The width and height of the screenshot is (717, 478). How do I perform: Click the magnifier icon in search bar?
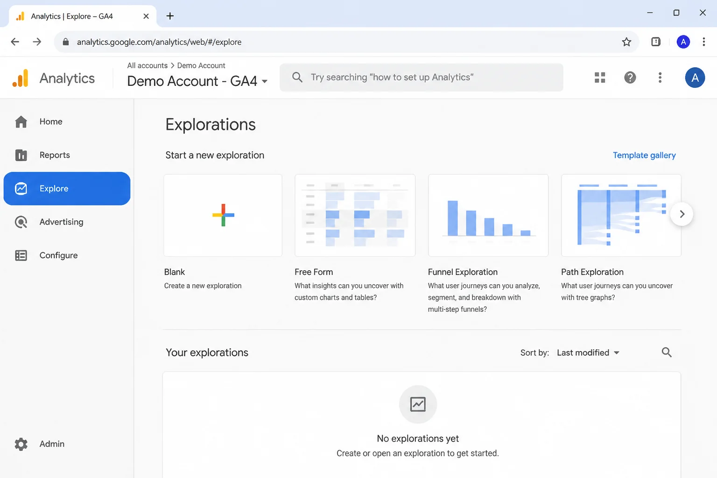pos(297,77)
